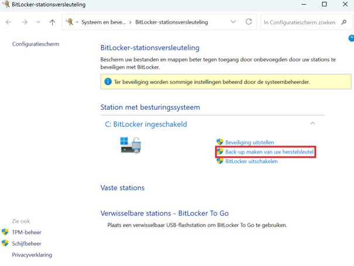Refresh the Control Panel page
Image resolution: width=354 pixels, height=266 pixels.
pyautogui.click(x=249, y=22)
